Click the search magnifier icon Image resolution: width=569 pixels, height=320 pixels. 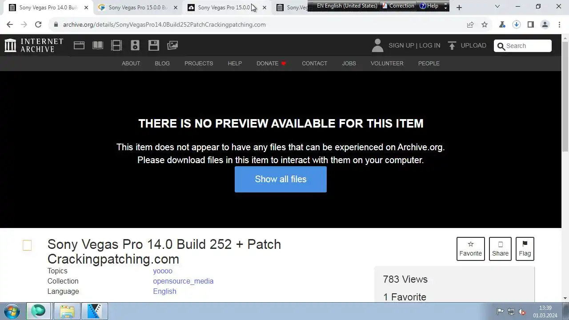pos(501,46)
